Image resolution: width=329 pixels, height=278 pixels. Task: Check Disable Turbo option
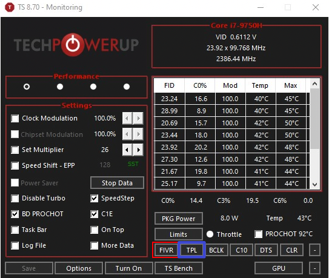[15, 198]
